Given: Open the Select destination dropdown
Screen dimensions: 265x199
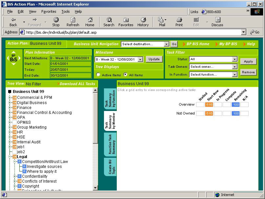Looking at the screenshot, I should [145, 44].
